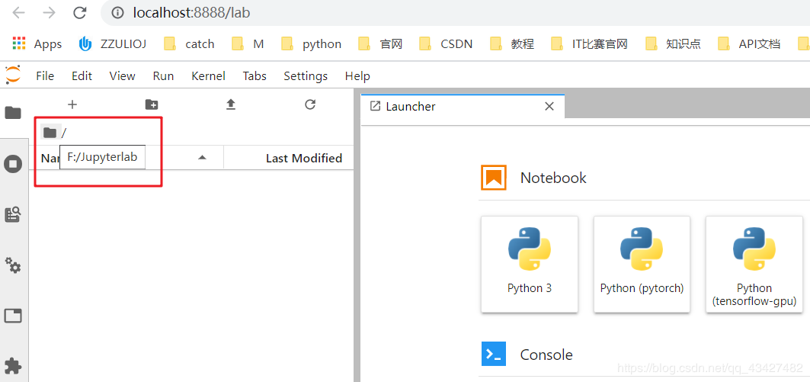Open the property inspector gears icon

click(x=13, y=265)
